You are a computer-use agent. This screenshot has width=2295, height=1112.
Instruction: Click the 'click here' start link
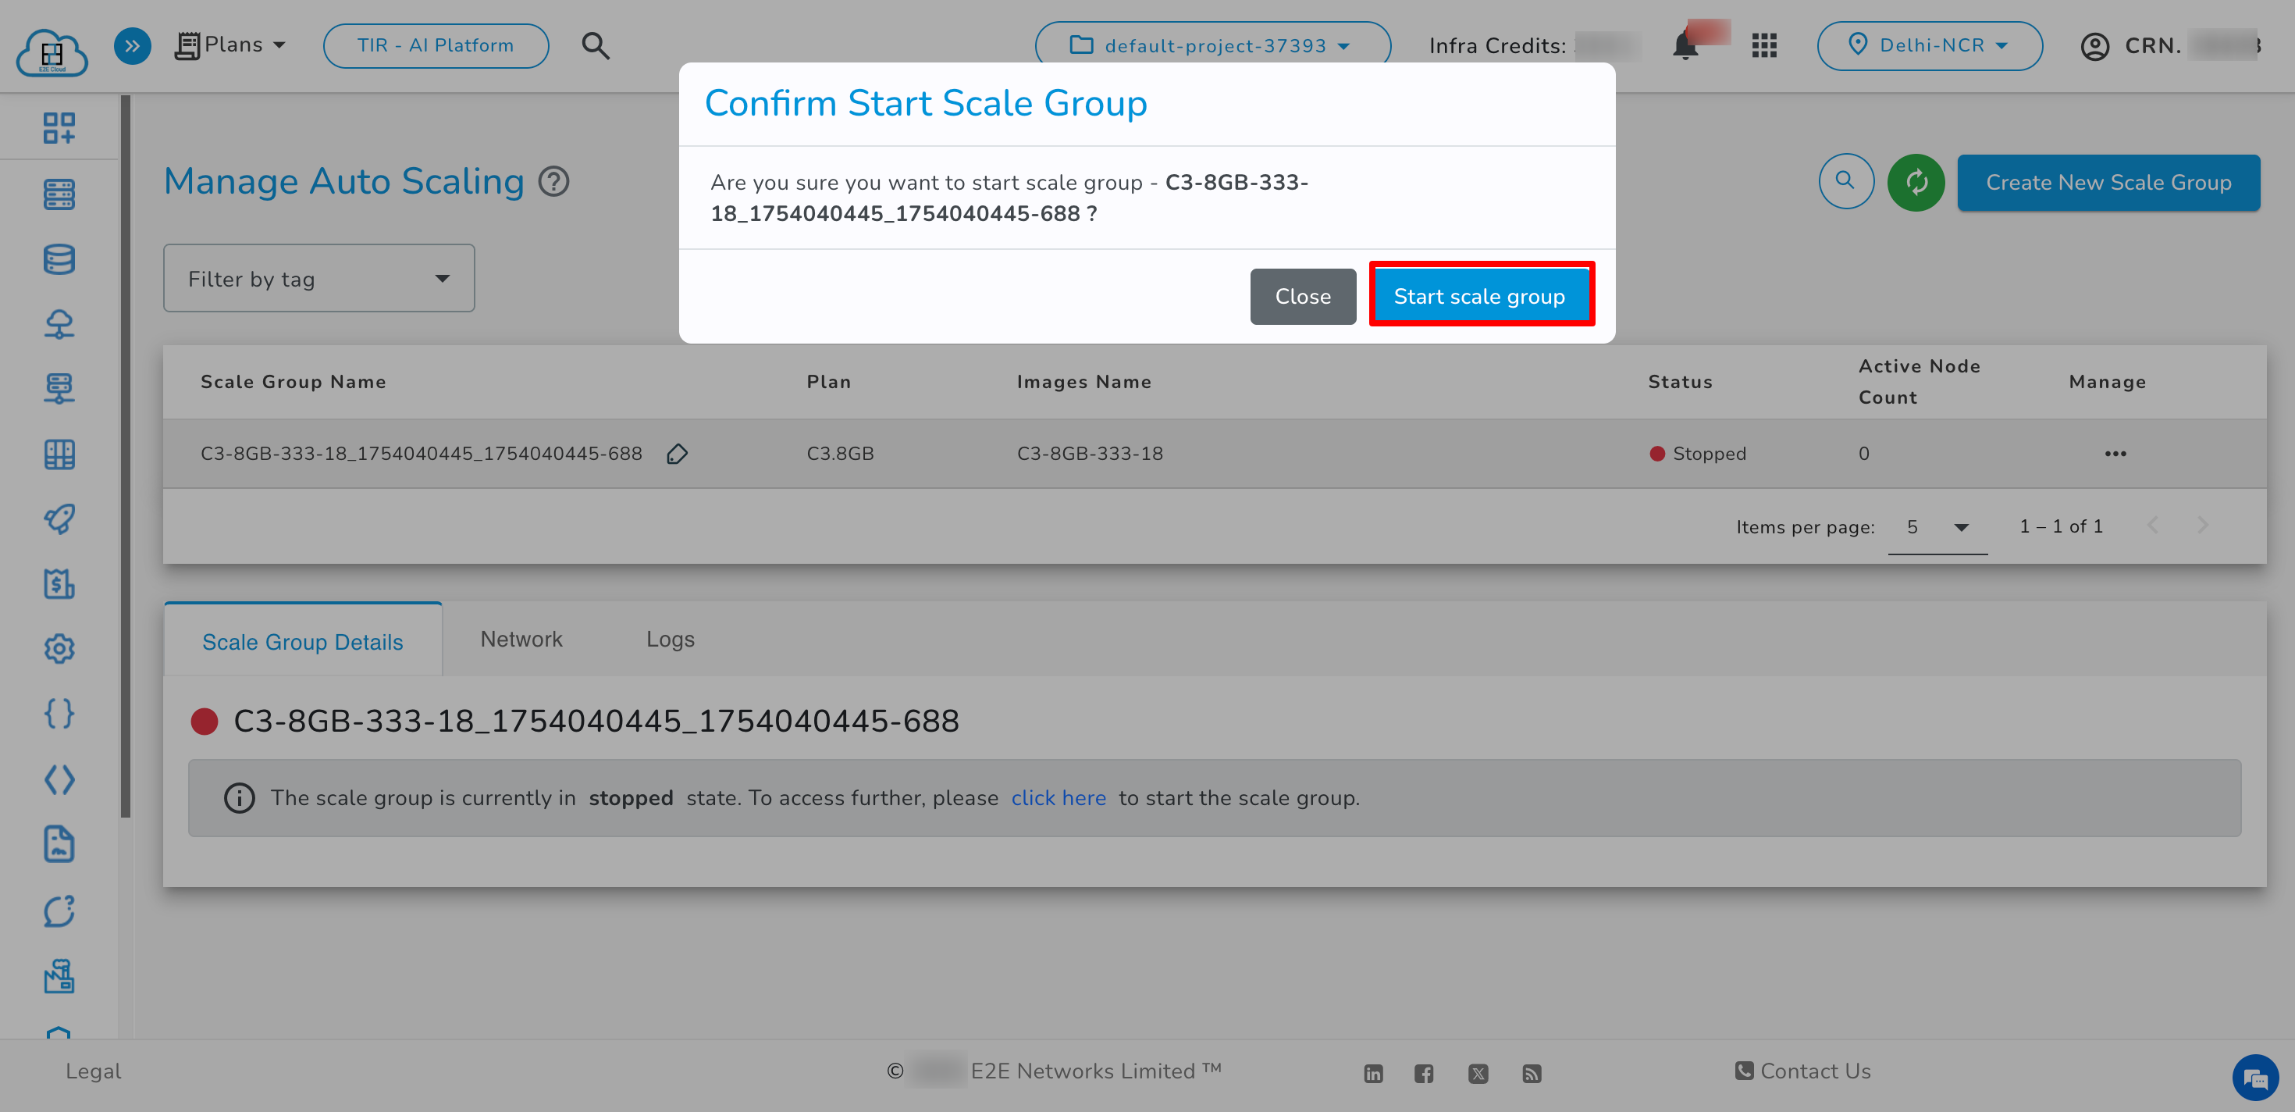(1058, 797)
